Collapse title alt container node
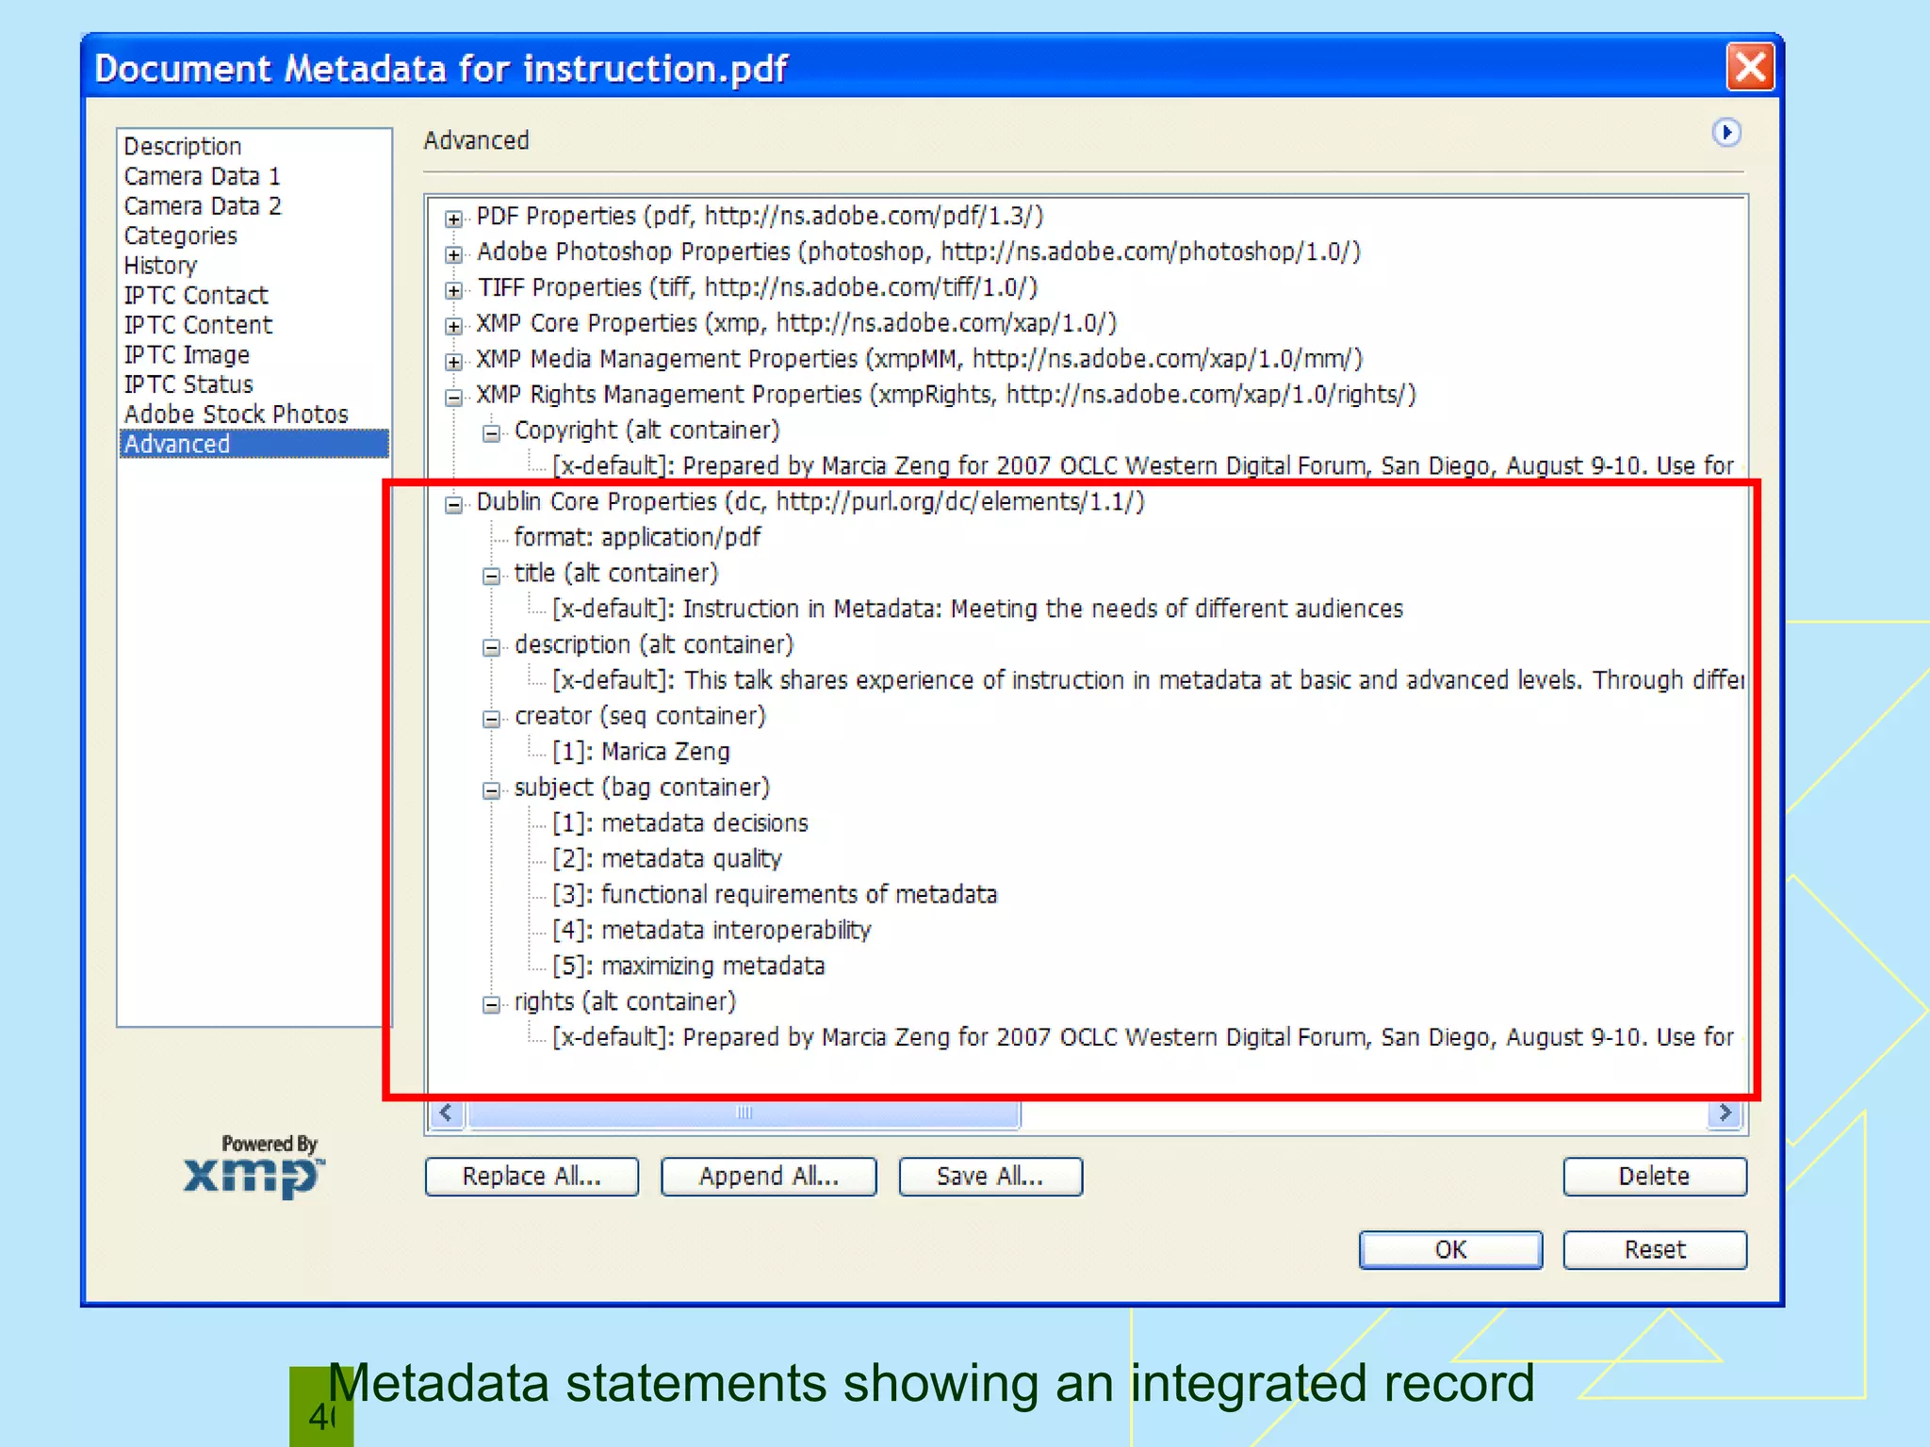1930x1447 pixels. coord(492,576)
